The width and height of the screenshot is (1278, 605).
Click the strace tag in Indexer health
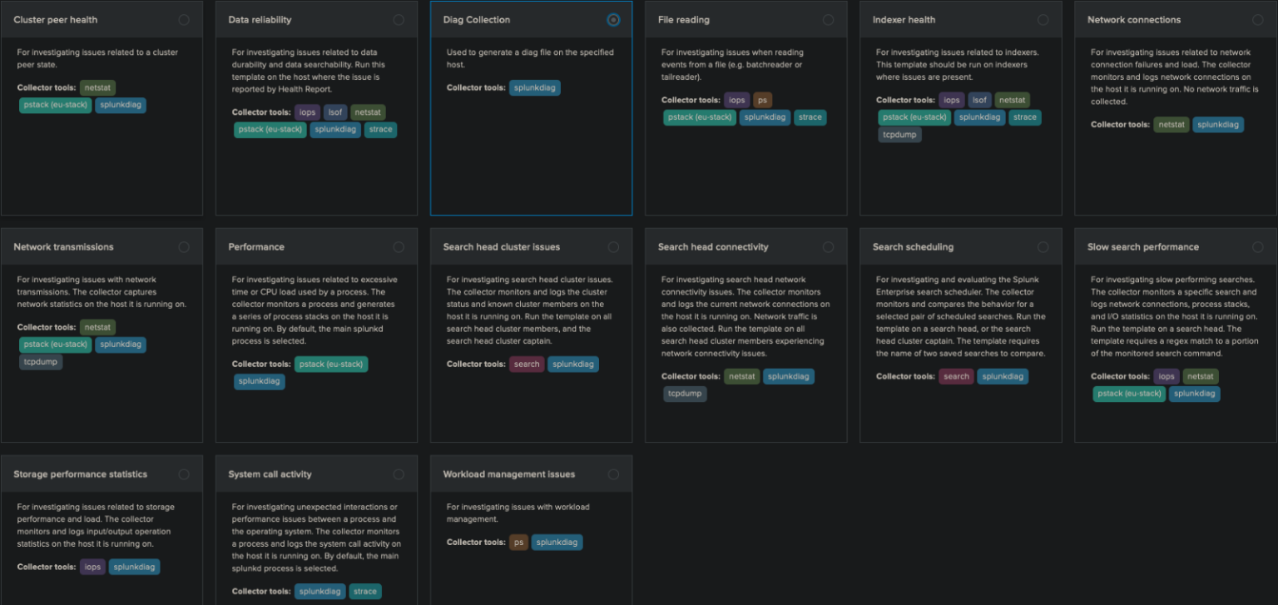coord(1025,117)
